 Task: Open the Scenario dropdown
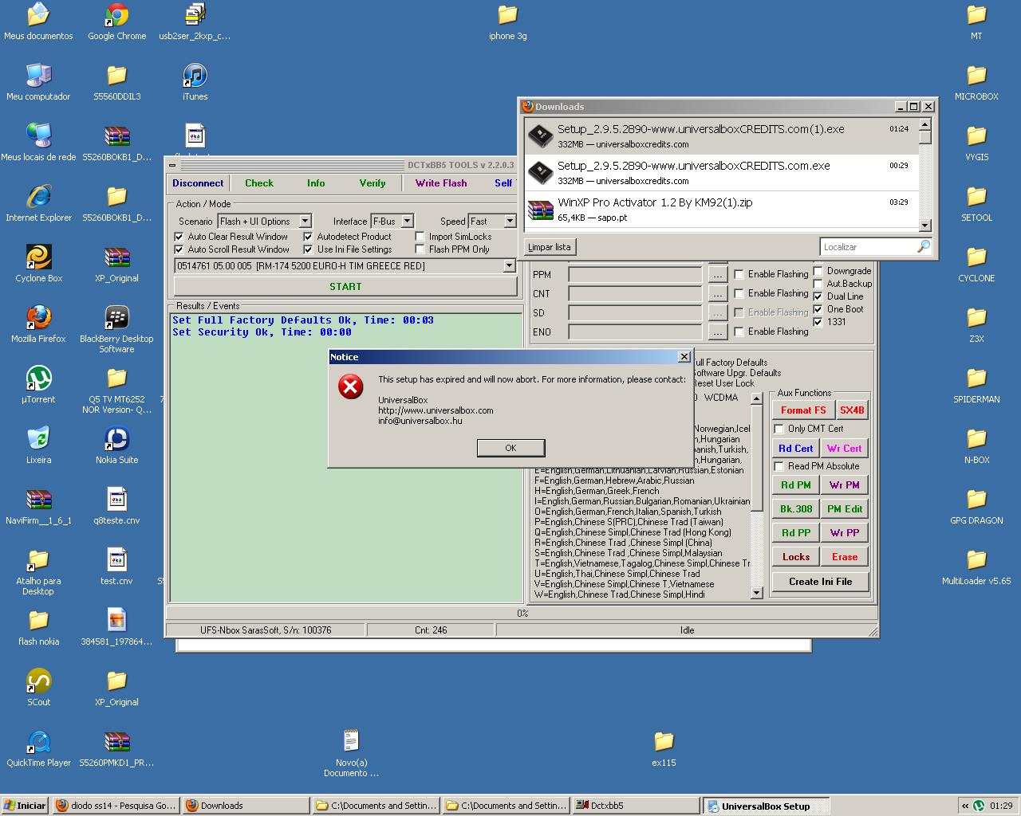point(305,222)
